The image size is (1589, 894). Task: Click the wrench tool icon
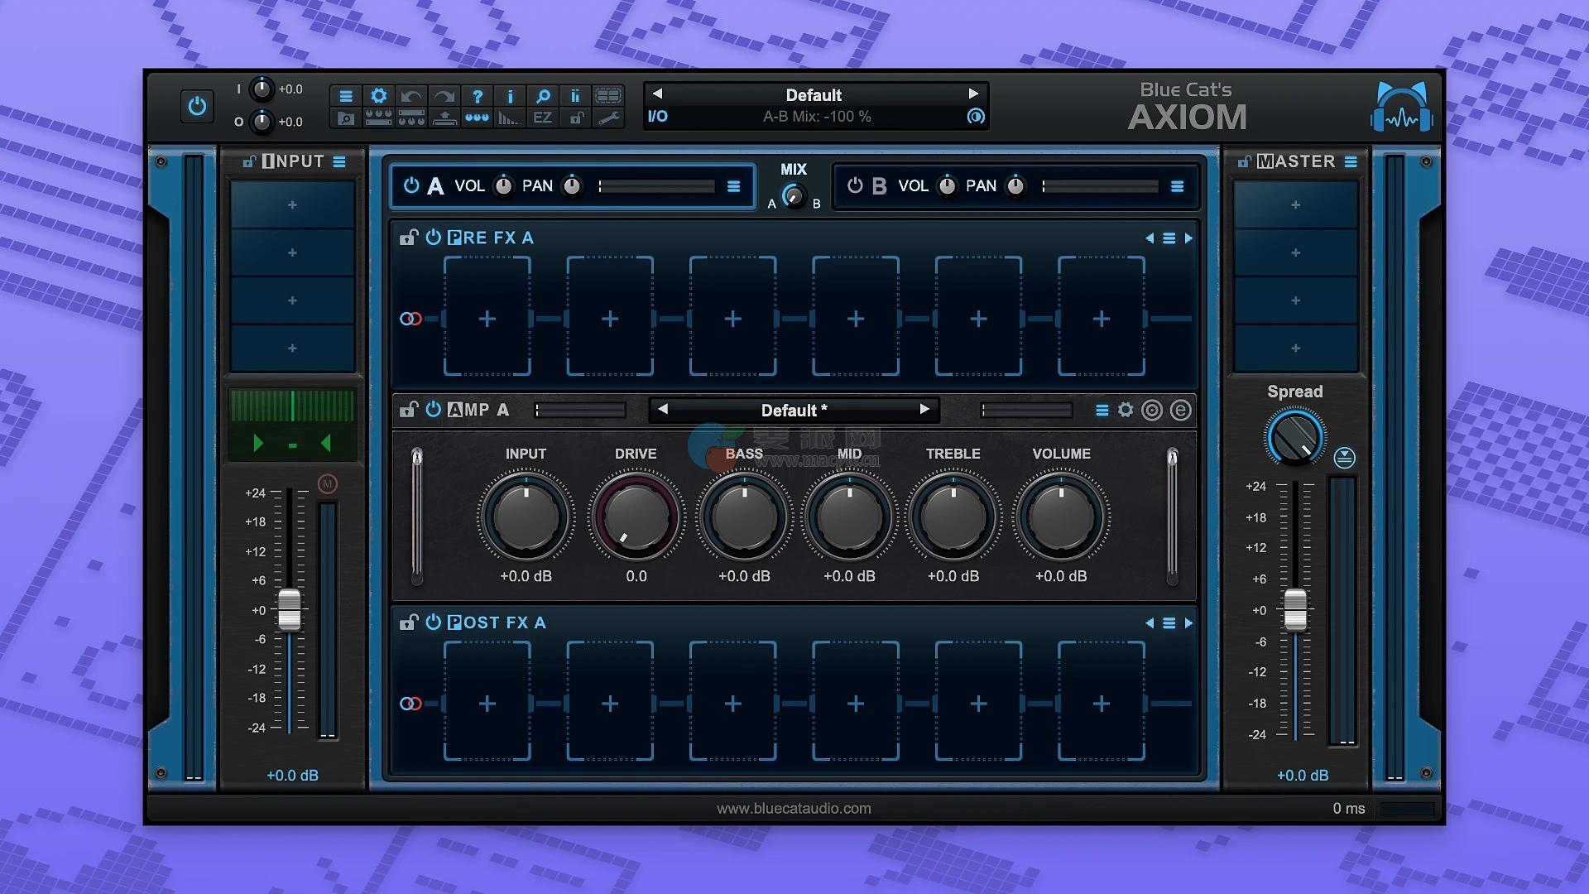(608, 118)
